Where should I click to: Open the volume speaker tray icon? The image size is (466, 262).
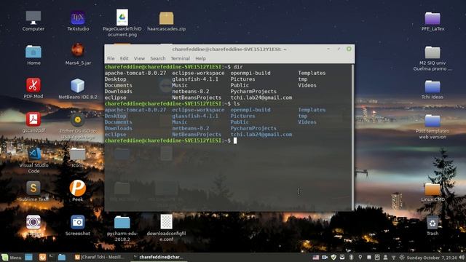(462, 257)
